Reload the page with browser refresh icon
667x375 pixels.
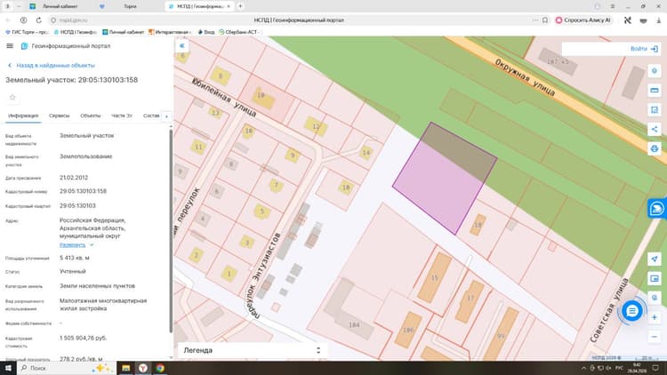tap(39, 20)
